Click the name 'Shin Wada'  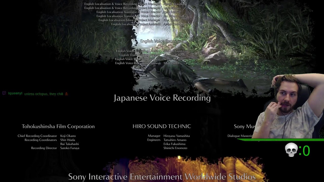pyautogui.click(x=68, y=140)
